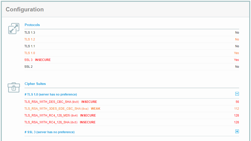Collapse the TLS 1.0 cipher suite section
Image resolution: width=251 pixels, height=141 pixels.
click(237, 94)
